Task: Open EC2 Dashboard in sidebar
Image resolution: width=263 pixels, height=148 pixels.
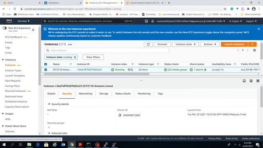Action: point(14,37)
